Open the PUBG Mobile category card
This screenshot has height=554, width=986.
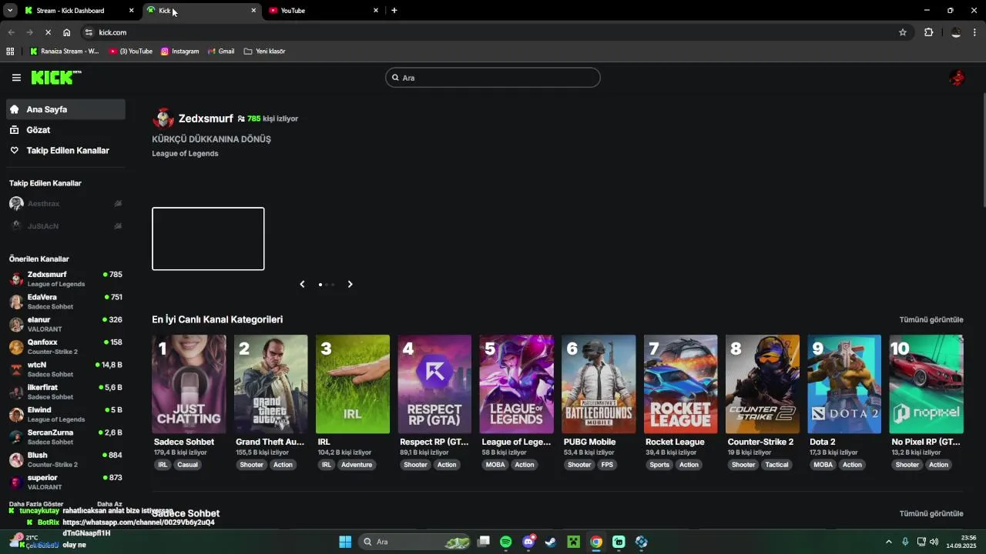pos(599,384)
